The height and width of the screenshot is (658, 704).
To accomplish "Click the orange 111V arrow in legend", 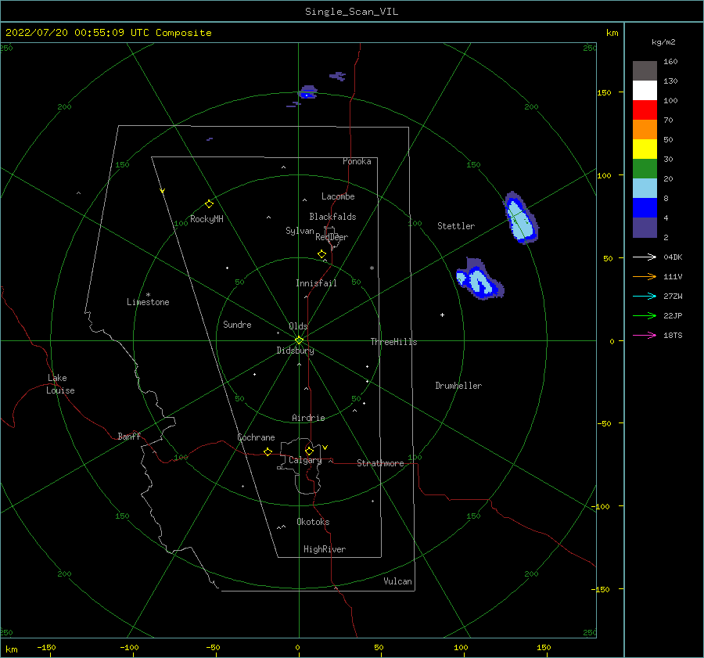I will tap(645, 277).
